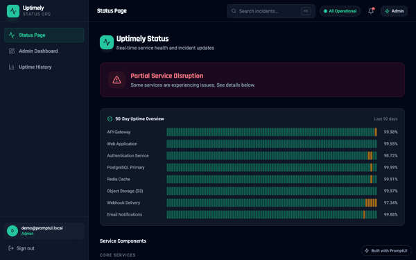Viewport: 416px width, 260px height.
Task: Click the orange incident day on Redis Cache bar
Action: coord(371,179)
